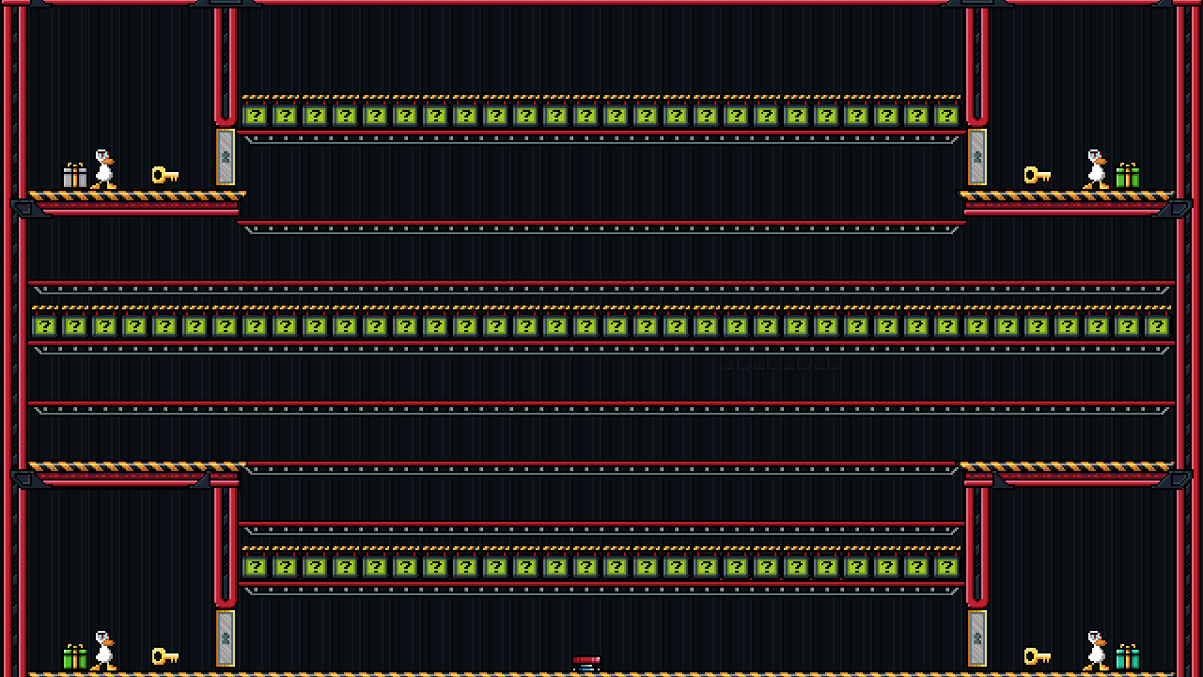The height and width of the screenshot is (677, 1203).
Task: Click the green present in the lower-left room
Action: pos(75,657)
